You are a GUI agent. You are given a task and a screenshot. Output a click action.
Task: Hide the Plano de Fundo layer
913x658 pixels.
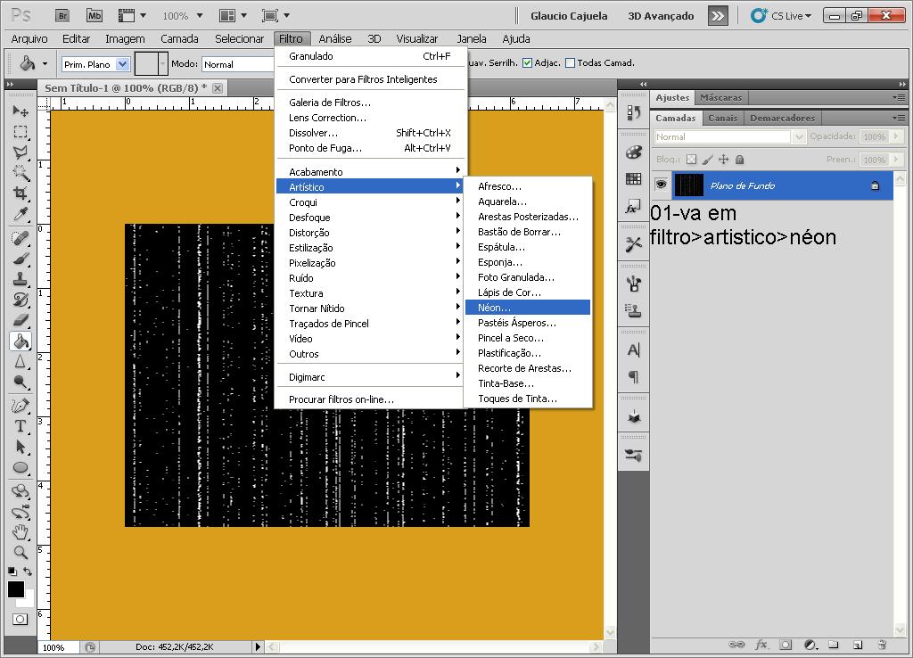point(660,185)
